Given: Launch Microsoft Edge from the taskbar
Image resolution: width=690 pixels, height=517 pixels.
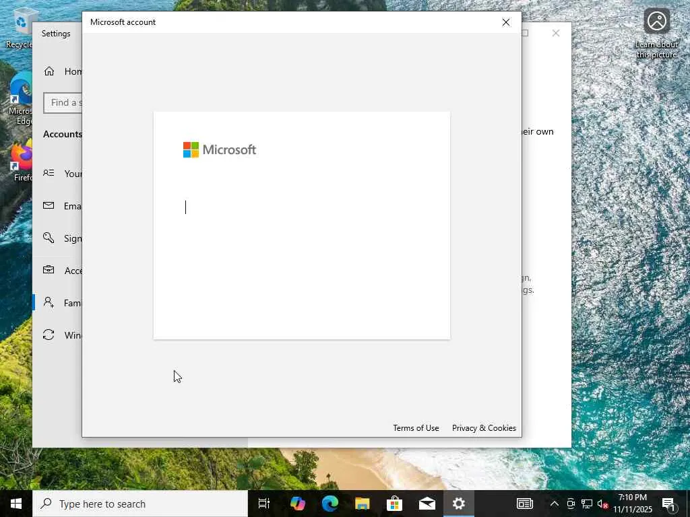Looking at the screenshot, I should coord(330,504).
